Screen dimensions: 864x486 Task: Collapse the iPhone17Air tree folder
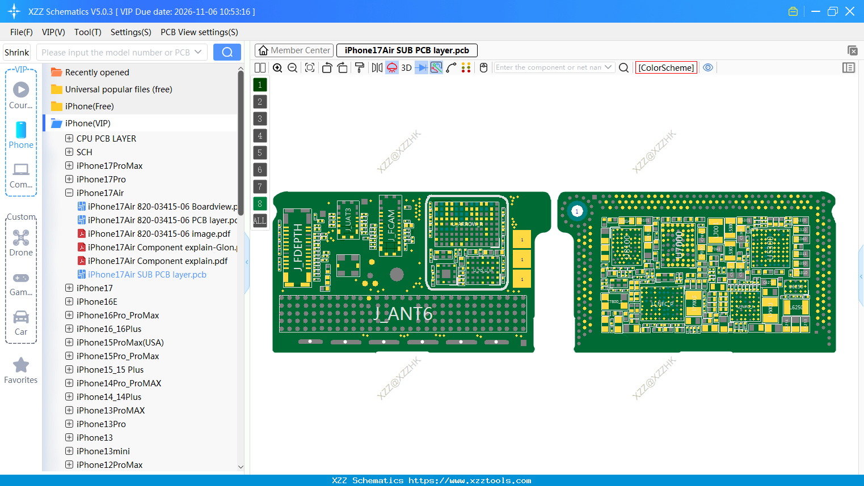[x=69, y=193]
